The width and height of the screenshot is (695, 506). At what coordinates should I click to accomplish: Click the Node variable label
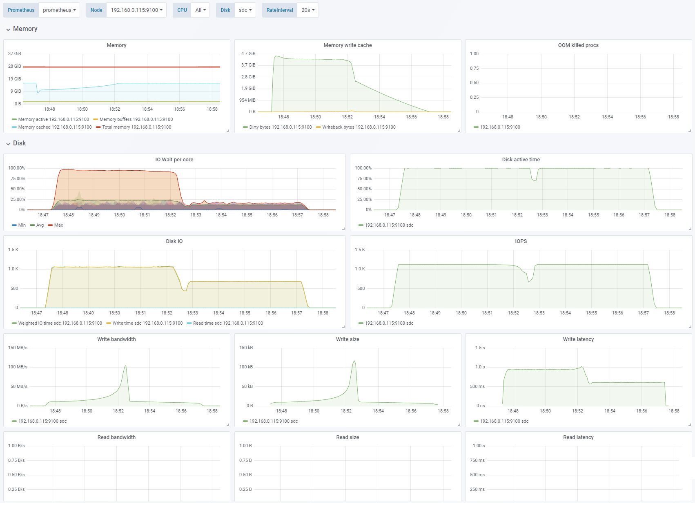tap(96, 10)
